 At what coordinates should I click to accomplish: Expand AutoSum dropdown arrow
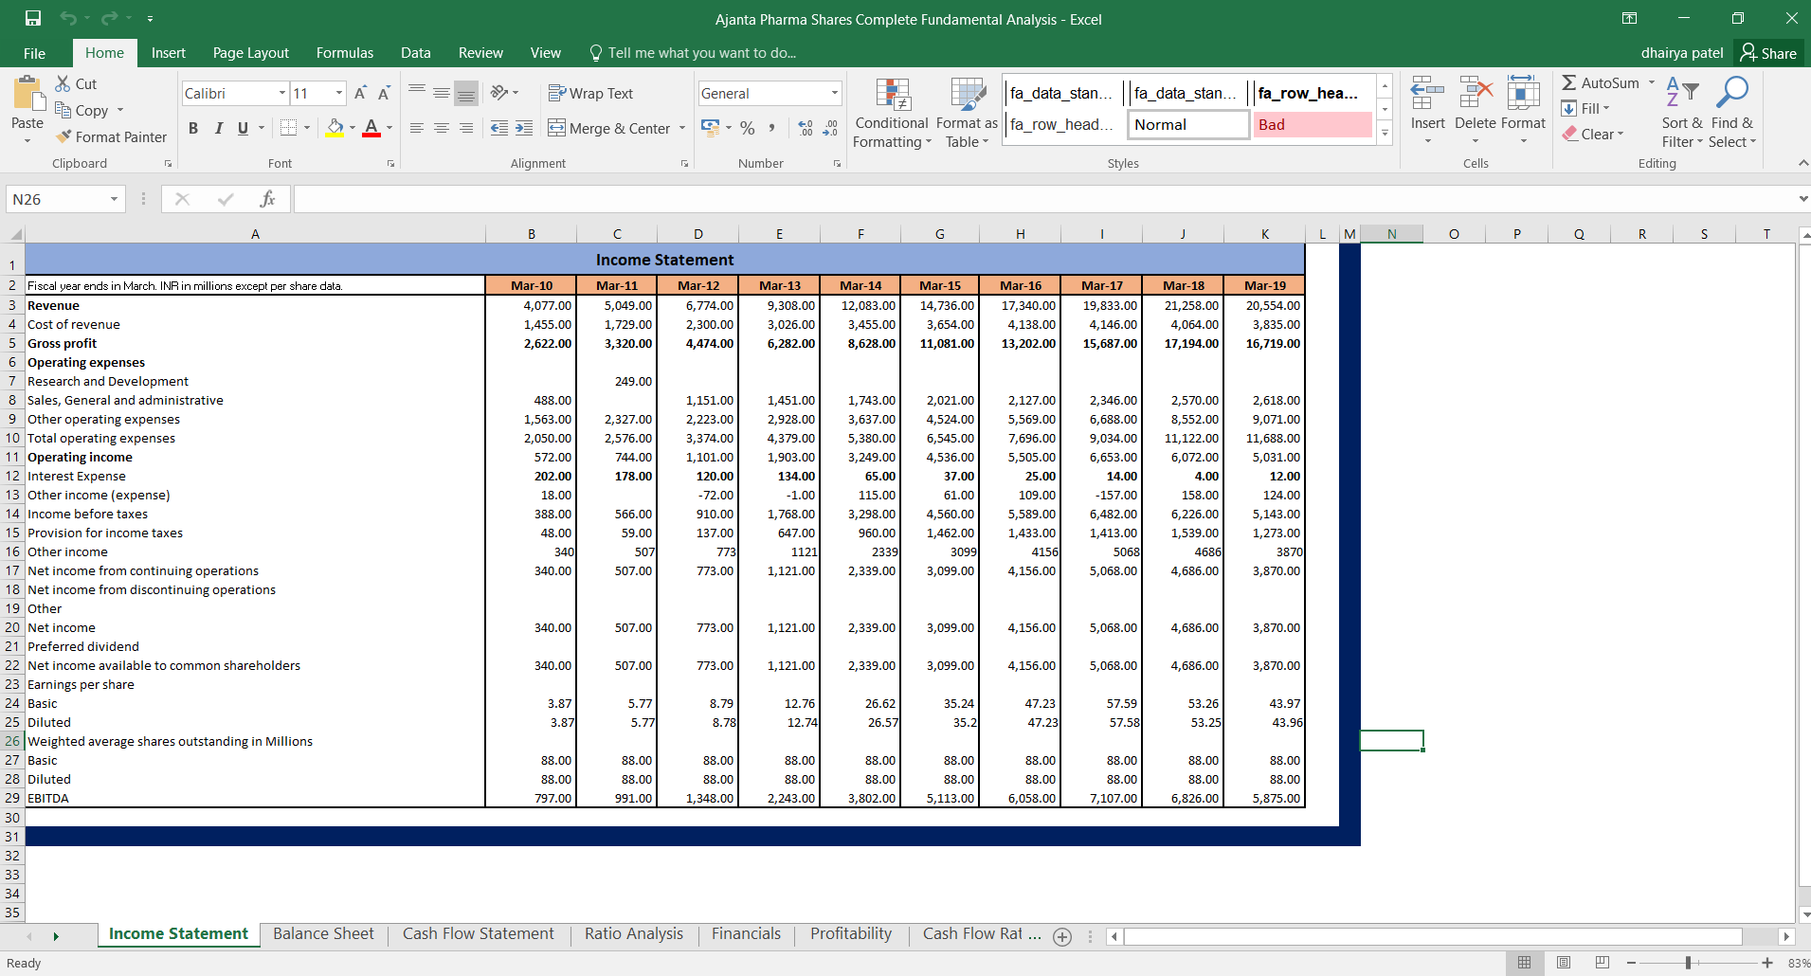click(1652, 82)
